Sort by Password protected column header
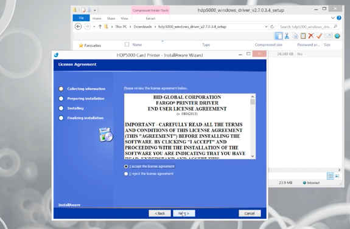This screenshot has width=350, height=229. click(308, 45)
